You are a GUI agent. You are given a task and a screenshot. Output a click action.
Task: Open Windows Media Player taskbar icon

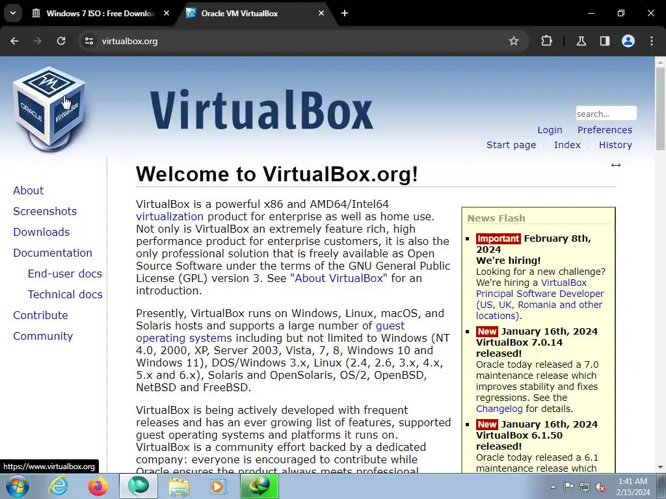click(219, 486)
